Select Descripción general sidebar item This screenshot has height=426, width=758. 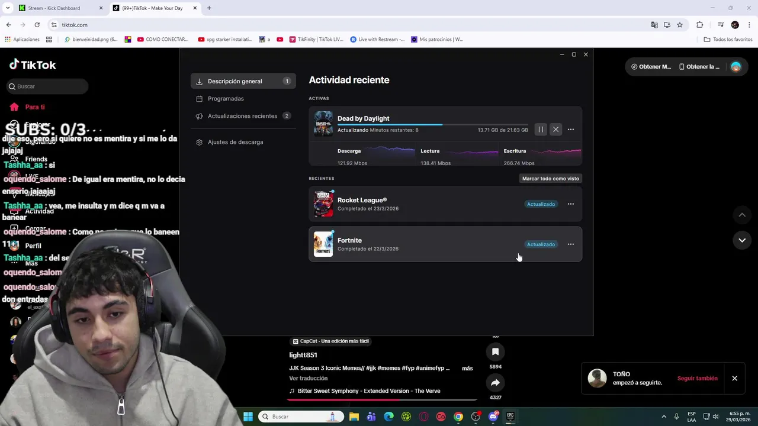point(243,81)
